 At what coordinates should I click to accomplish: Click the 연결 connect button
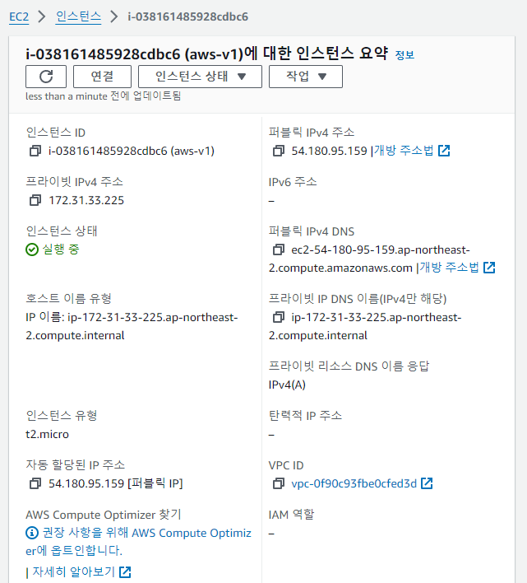click(x=102, y=77)
